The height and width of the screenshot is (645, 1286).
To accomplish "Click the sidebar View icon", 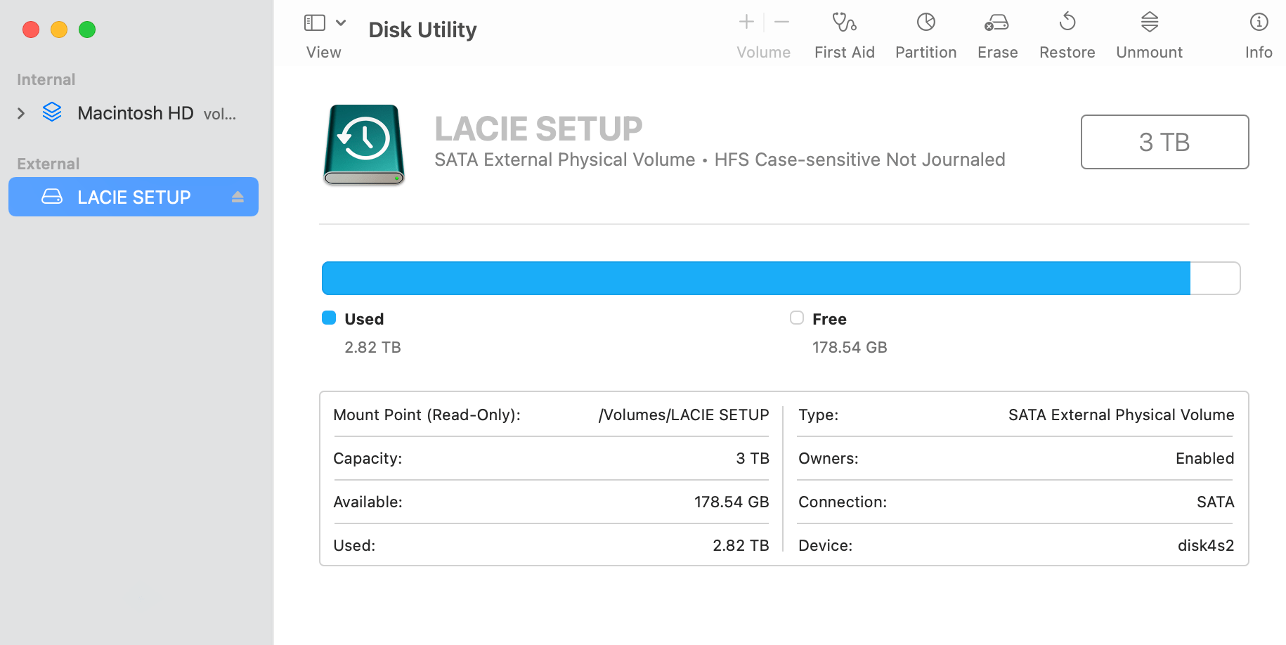I will [313, 22].
